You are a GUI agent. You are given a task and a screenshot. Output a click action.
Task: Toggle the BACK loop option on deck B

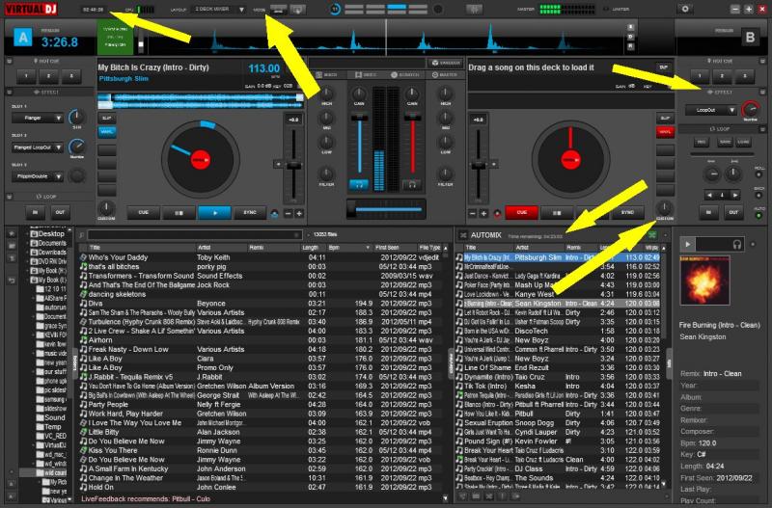pyautogui.click(x=758, y=196)
